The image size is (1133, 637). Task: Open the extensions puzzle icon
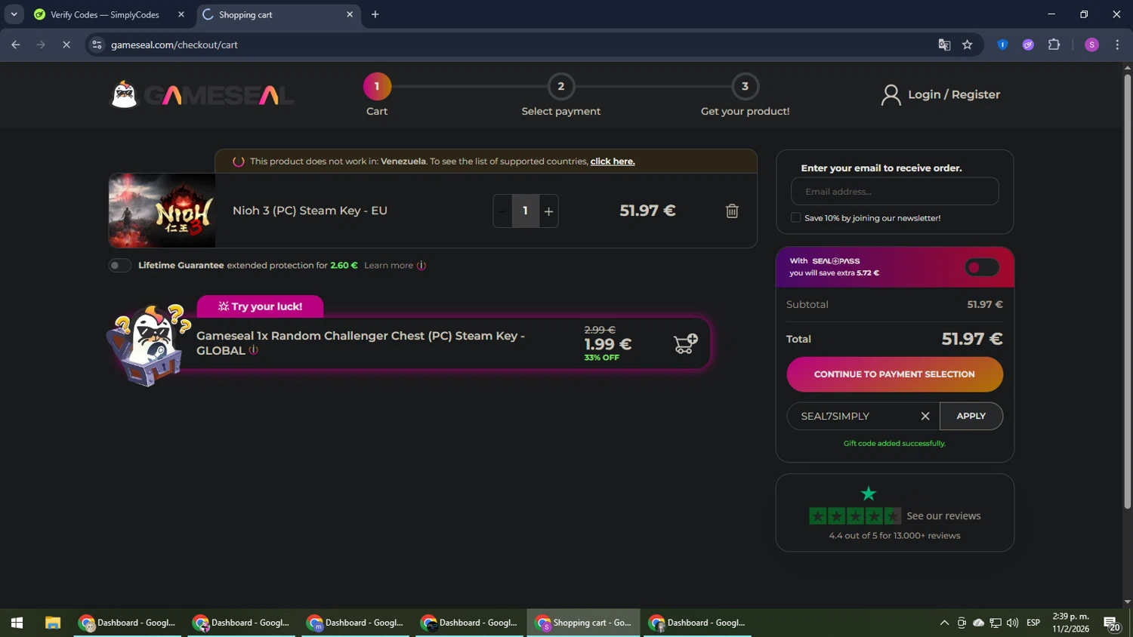(1054, 45)
